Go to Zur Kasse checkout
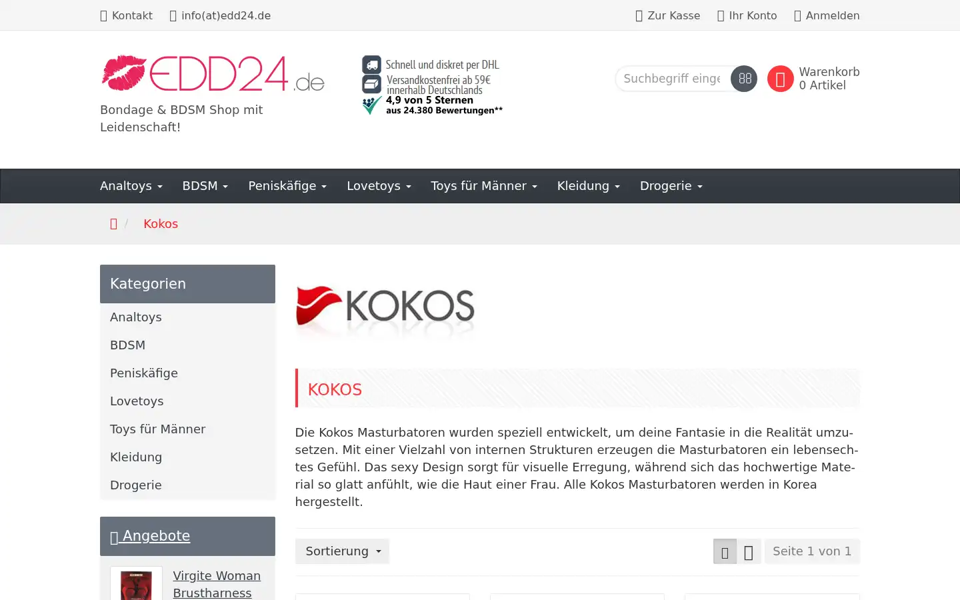 668,15
